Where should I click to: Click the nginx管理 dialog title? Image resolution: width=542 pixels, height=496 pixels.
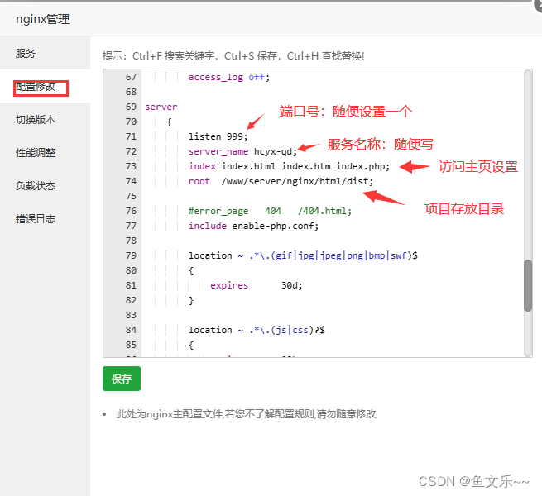42,19
